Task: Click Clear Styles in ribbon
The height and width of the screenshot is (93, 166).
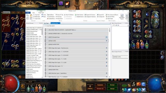Action: tap(109, 19)
